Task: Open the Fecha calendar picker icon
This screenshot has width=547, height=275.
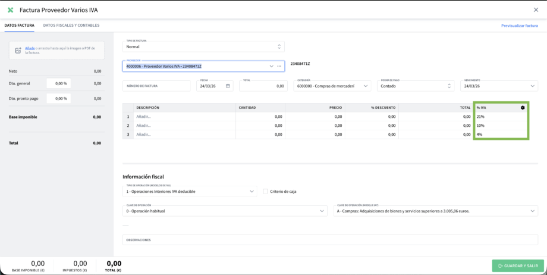Action: coord(228,86)
